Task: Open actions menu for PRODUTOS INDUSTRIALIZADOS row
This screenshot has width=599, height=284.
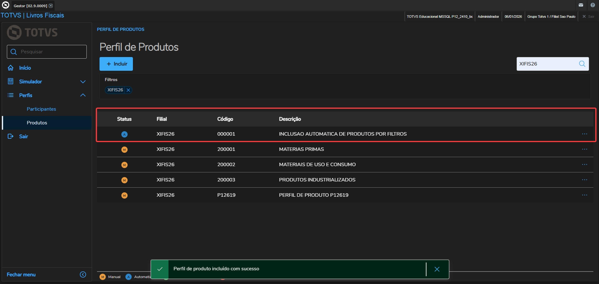Action: pyautogui.click(x=584, y=180)
